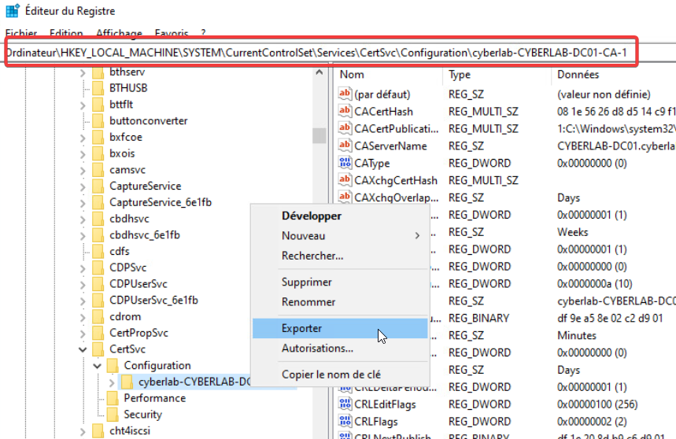Click the CRLFlags DWORD value icon
The image size is (676, 439).
344,422
